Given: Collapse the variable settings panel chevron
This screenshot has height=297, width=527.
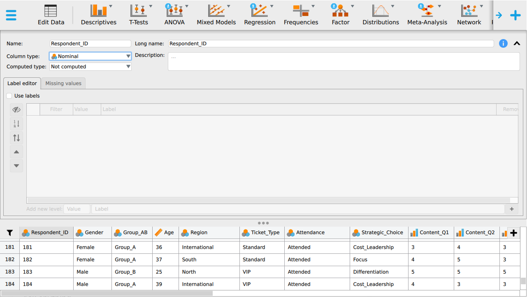Looking at the screenshot, I should [517, 44].
